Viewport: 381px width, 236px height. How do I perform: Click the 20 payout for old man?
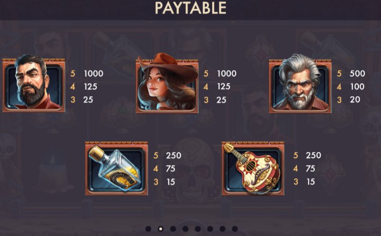[x=355, y=100]
